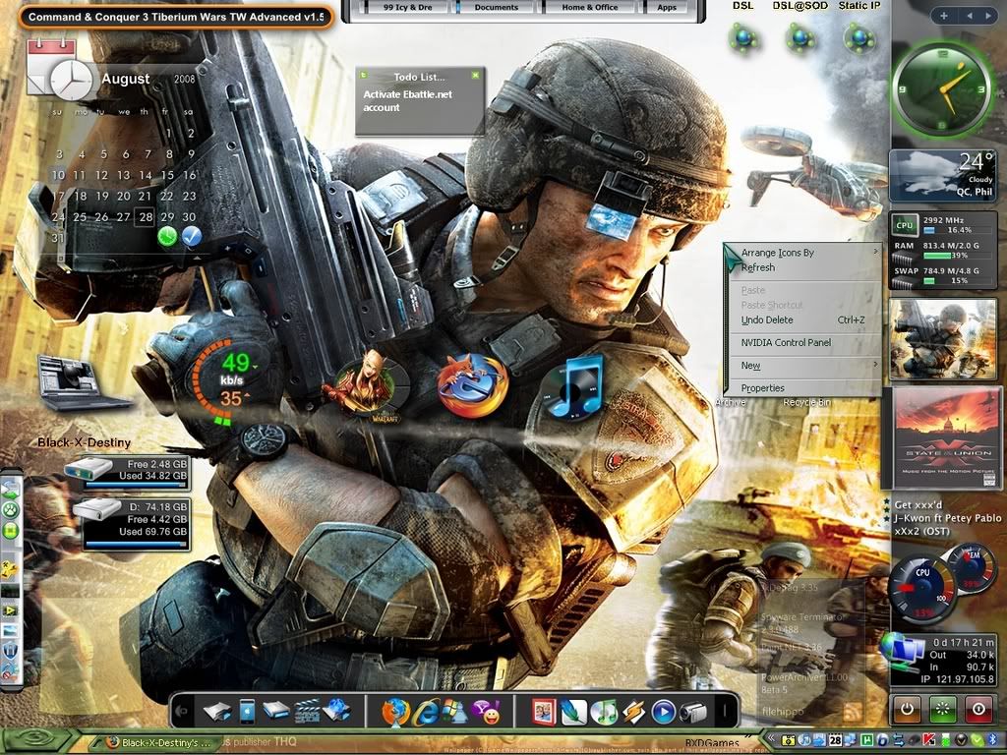Click the Black-X-Destiny's taskbar window button
1007x755 pixels.
click(x=159, y=743)
